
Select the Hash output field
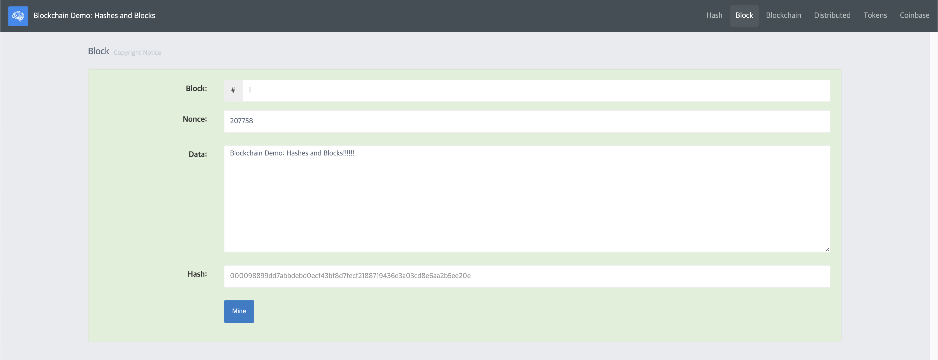tap(527, 276)
